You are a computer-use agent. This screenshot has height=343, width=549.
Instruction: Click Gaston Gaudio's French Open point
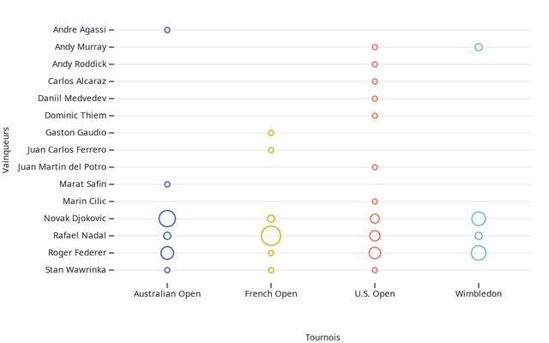click(x=271, y=133)
